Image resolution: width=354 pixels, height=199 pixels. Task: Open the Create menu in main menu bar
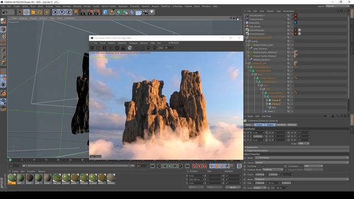[x=17, y=6]
